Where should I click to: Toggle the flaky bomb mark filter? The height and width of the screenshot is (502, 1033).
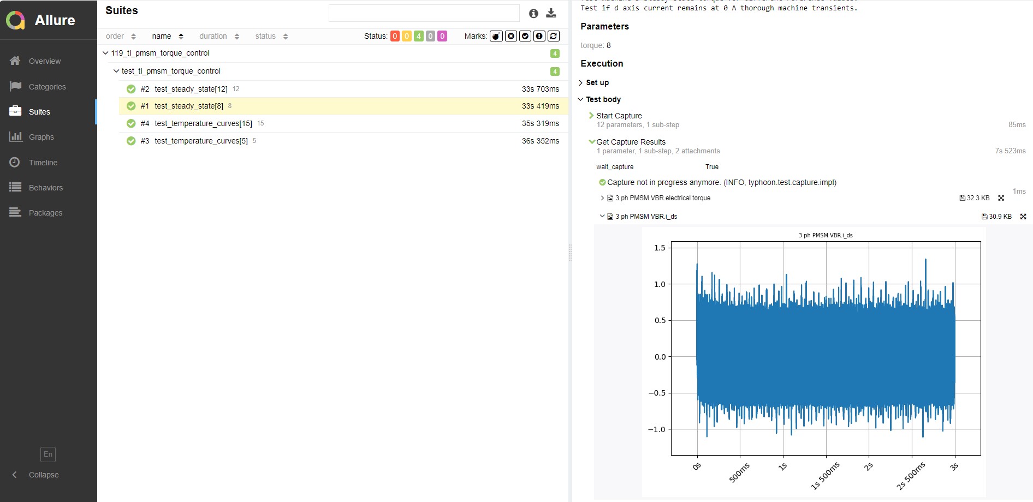496,36
